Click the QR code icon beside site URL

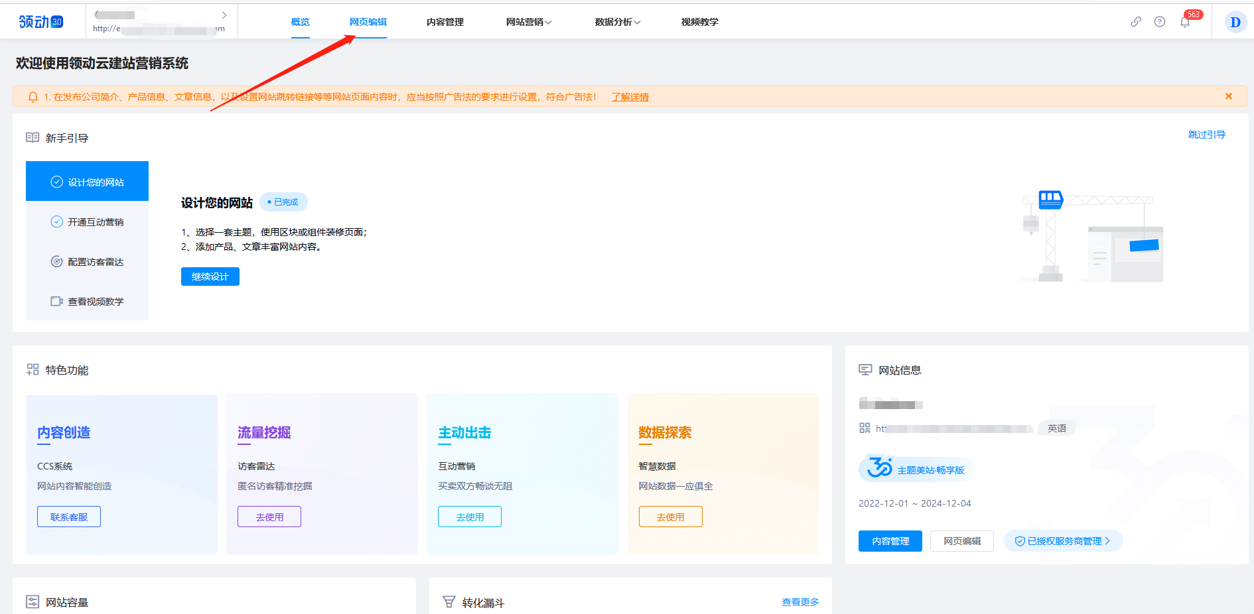click(x=865, y=428)
